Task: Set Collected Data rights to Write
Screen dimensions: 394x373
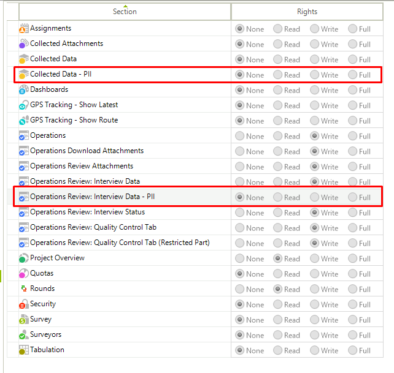Action: click(314, 59)
